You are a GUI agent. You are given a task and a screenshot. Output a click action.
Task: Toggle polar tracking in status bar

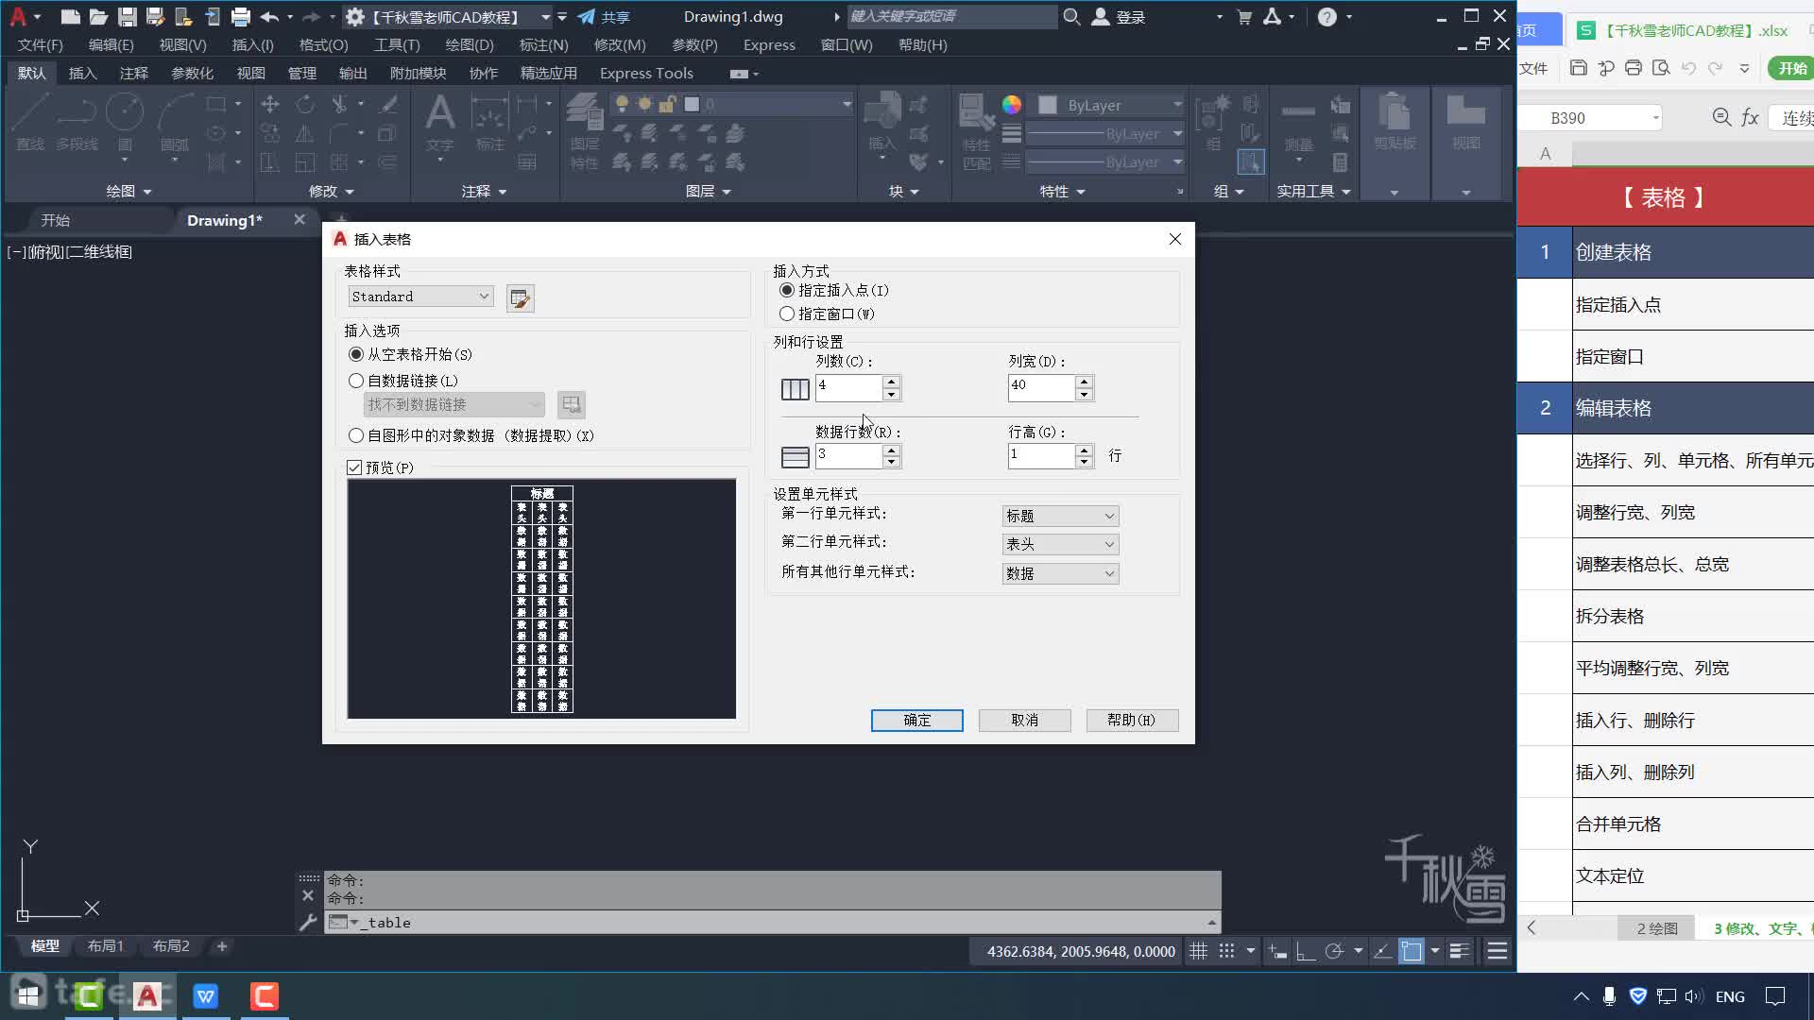(x=1334, y=951)
